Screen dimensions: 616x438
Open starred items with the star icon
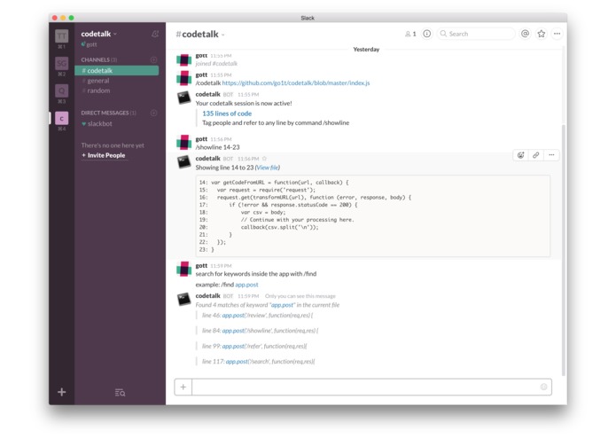[x=542, y=34]
